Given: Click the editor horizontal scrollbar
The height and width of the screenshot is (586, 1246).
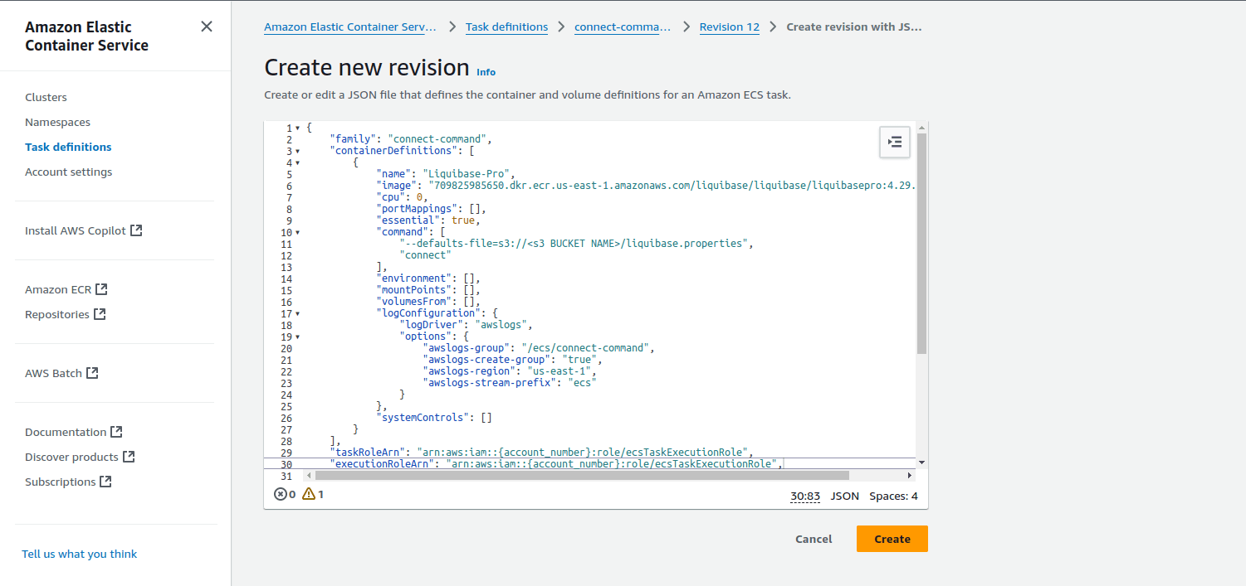Looking at the screenshot, I should tap(581, 476).
